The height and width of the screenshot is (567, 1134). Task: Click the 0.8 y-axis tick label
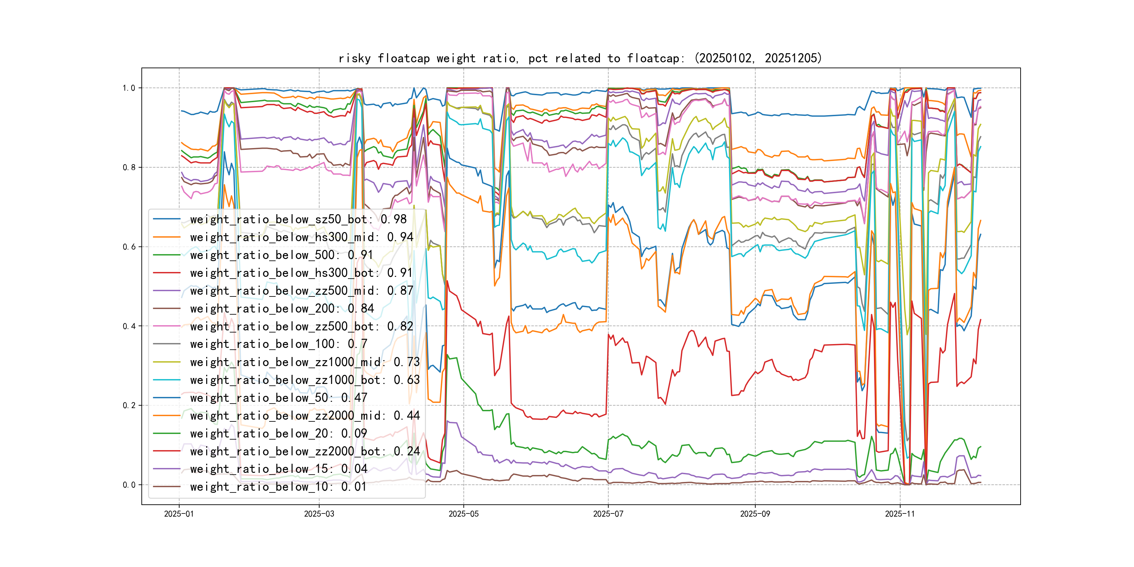pyautogui.click(x=129, y=167)
